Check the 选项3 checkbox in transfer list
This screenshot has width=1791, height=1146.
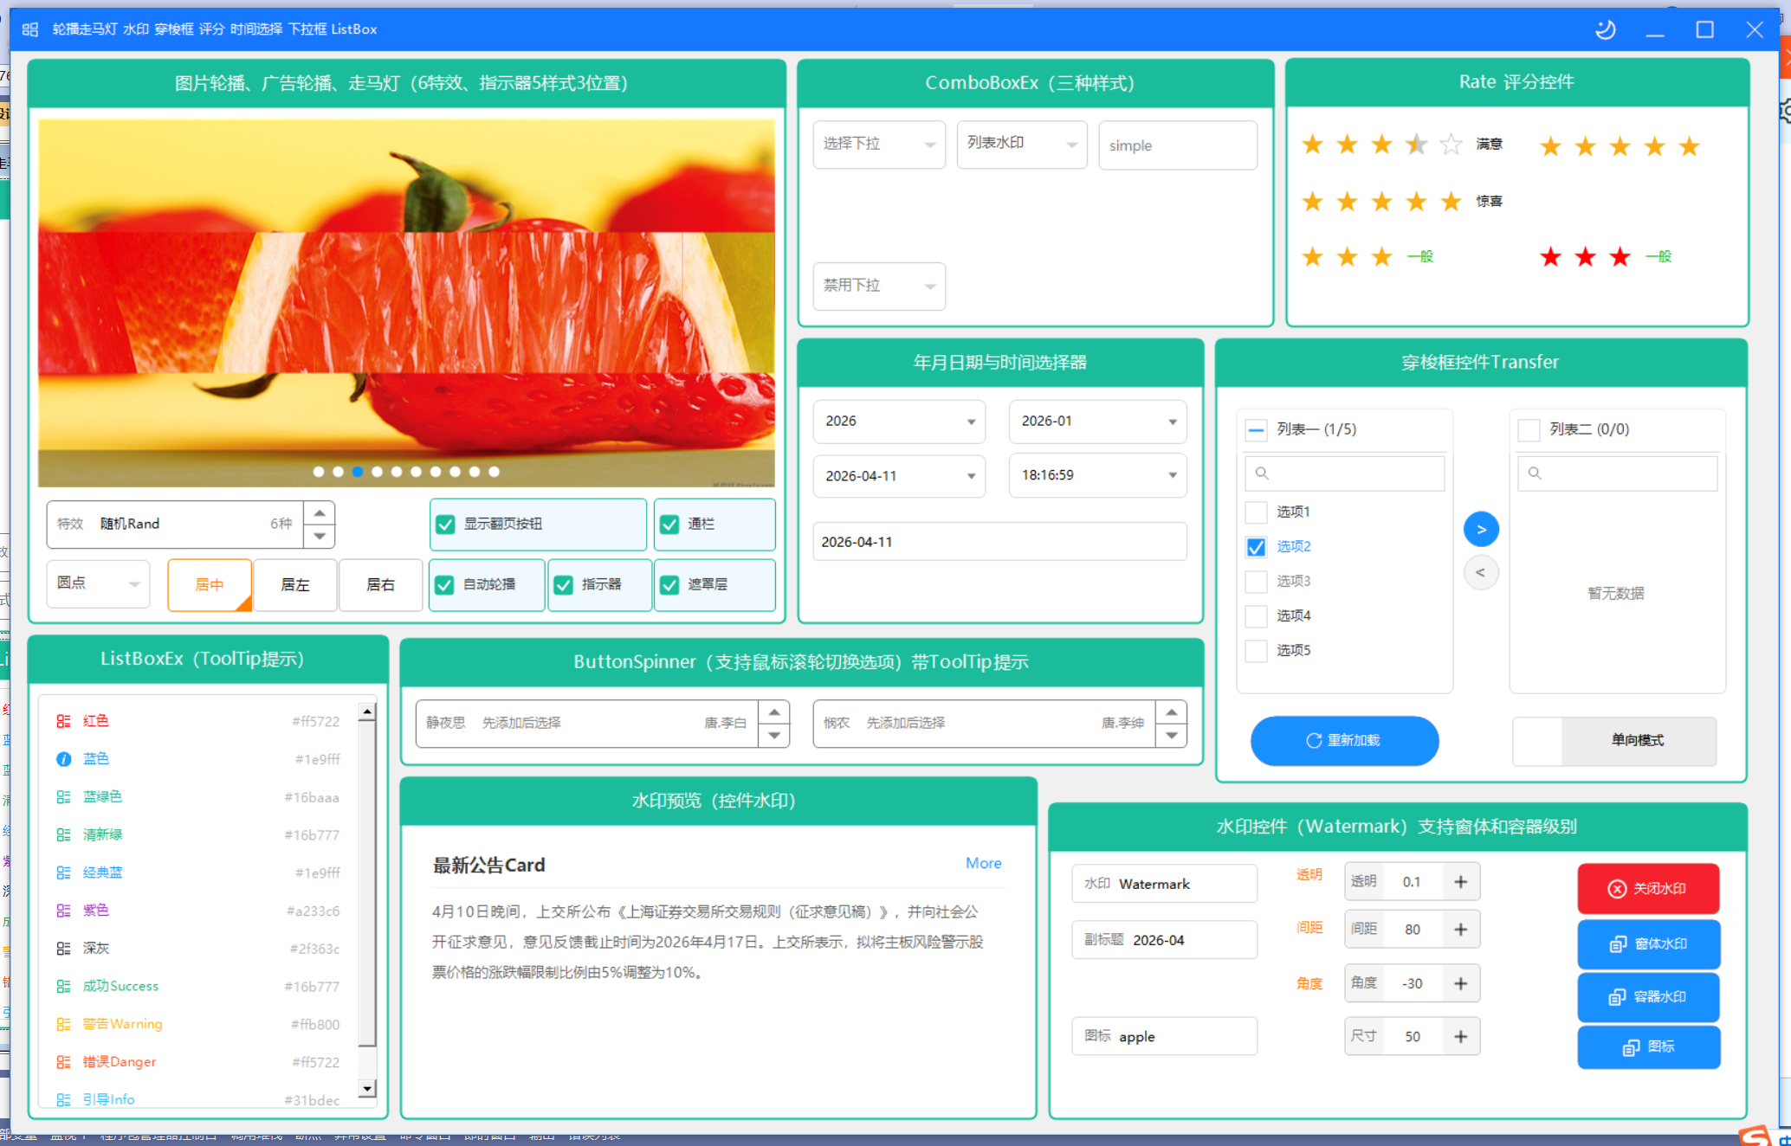tap(1256, 581)
